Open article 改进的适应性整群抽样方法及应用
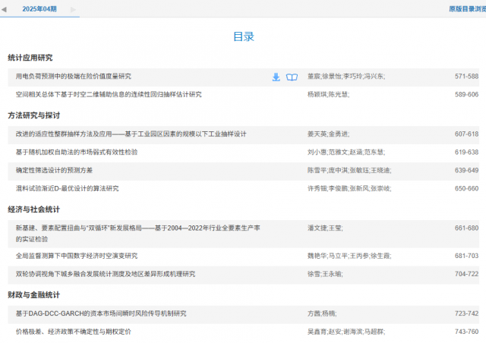 point(131,134)
